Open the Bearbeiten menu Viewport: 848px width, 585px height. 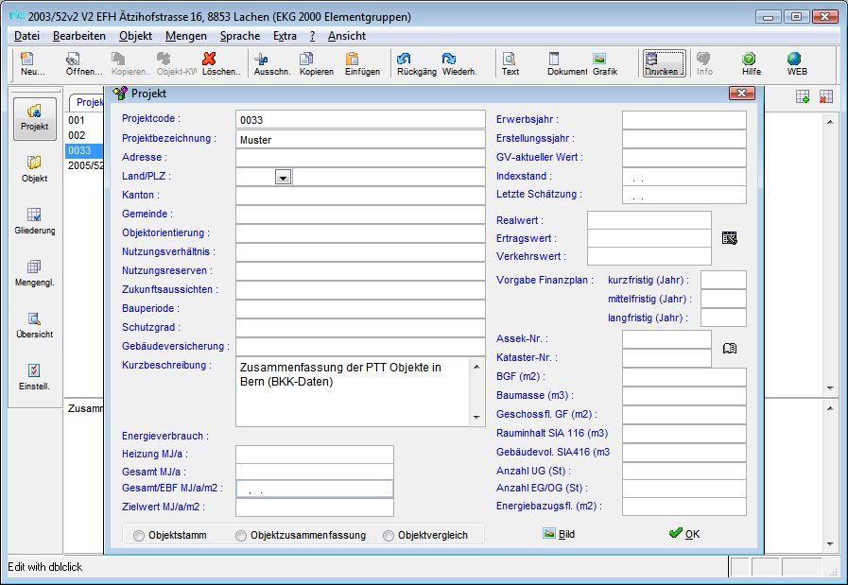click(x=79, y=36)
